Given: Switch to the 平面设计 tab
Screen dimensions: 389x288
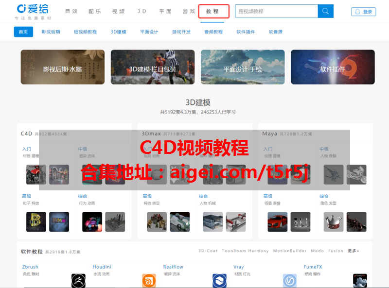Looking at the screenshot, I should 149,32.
